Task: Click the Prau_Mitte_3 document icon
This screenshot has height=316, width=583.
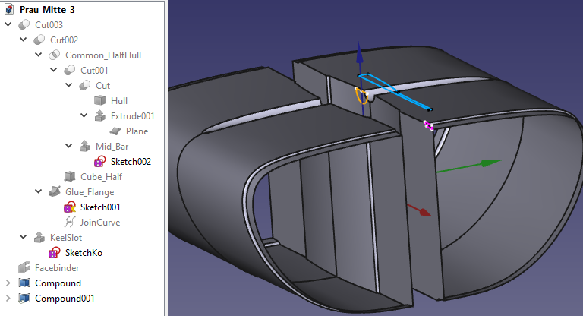Action: coord(8,10)
